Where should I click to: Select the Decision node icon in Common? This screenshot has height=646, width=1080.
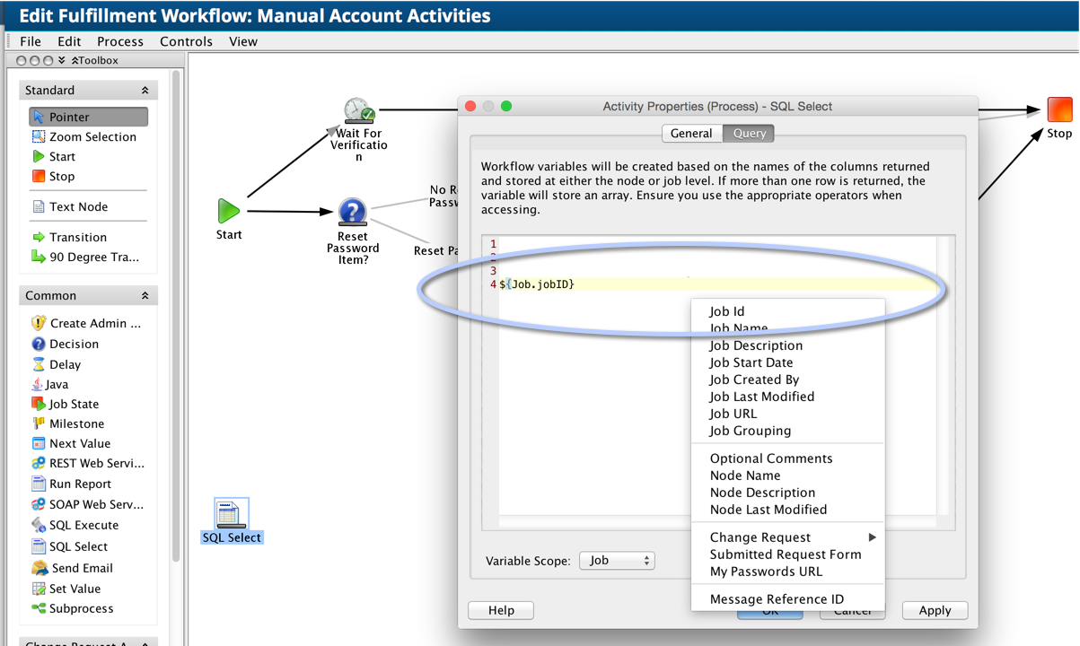click(39, 344)
